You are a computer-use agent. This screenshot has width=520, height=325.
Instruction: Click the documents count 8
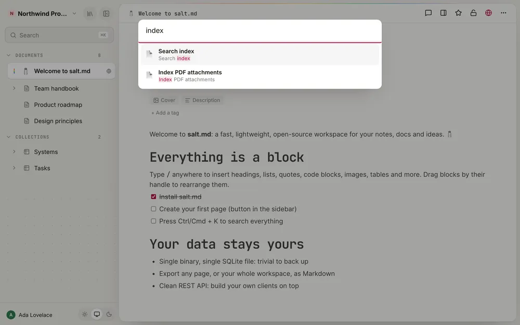[x=99, y=56]
